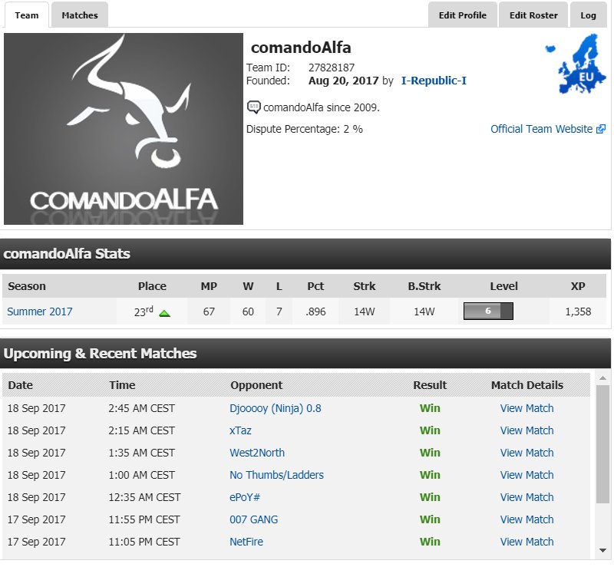614x567 pixels.
Task: View Match against No Thumbs/Ladders
Action: 527,476
